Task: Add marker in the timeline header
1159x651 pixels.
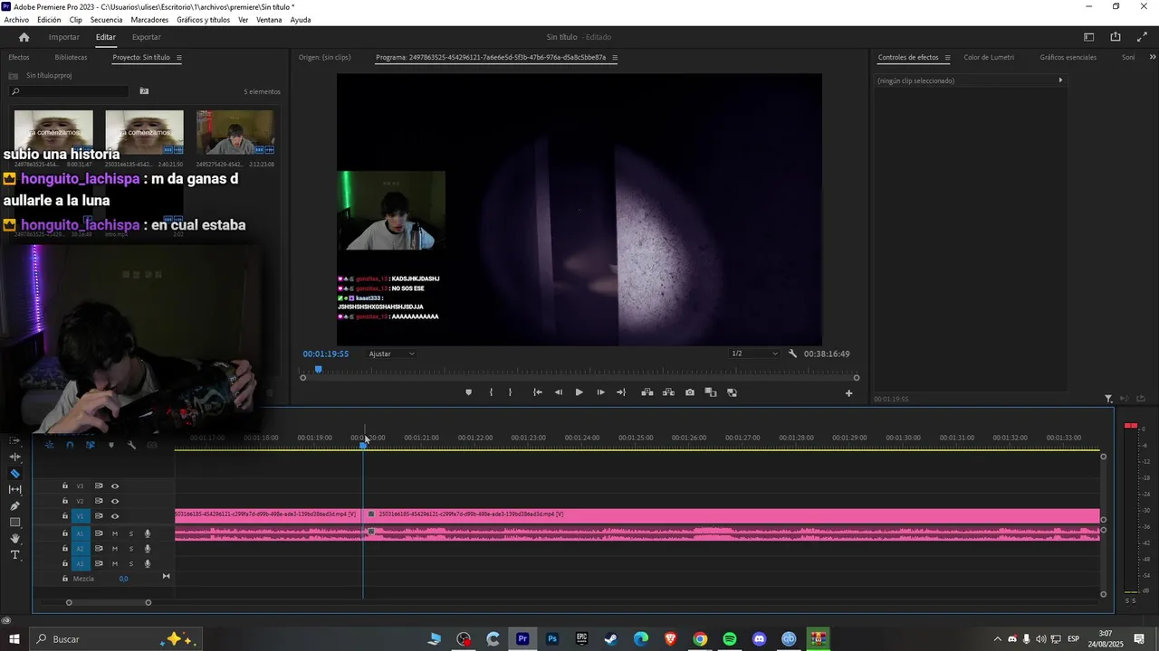Action: point(111,445)
